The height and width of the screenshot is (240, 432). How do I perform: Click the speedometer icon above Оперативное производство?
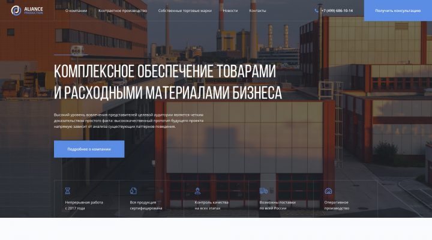point(328,191)
